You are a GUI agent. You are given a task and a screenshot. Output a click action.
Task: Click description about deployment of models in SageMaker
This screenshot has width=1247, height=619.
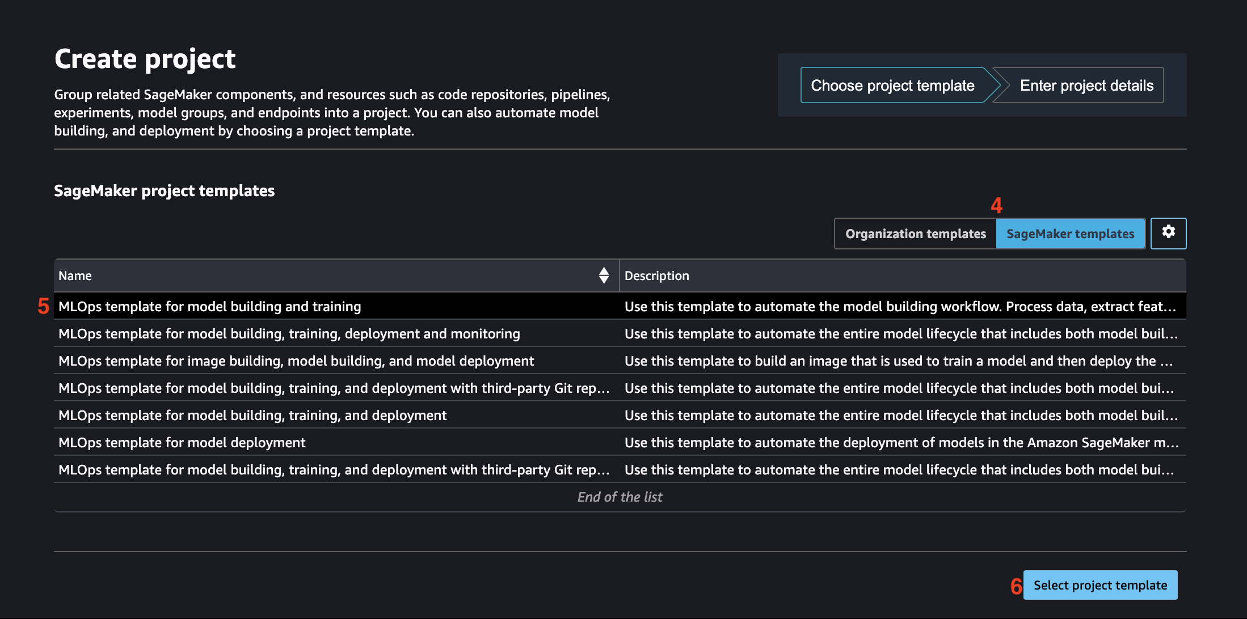(901, 443)
